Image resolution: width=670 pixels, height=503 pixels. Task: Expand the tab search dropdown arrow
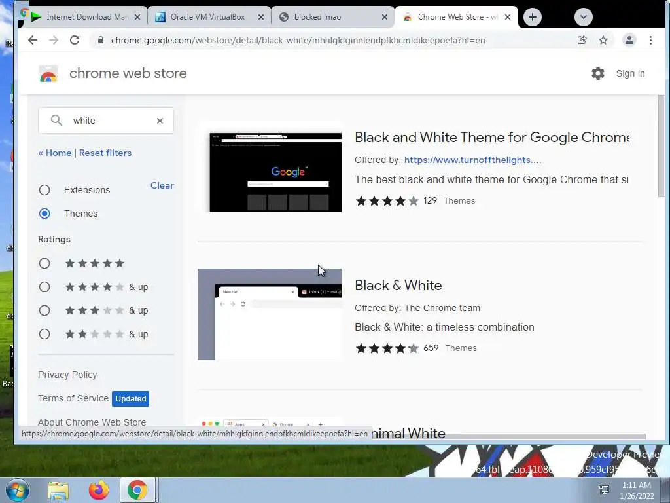583,17
